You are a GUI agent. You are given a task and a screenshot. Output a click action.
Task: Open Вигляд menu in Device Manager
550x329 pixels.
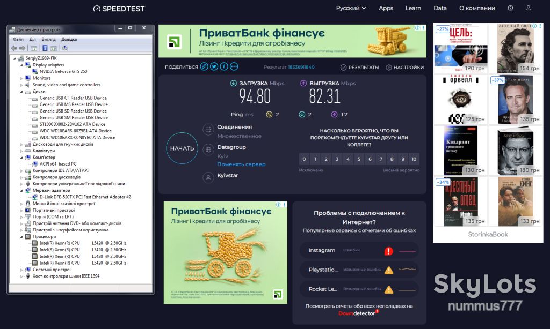[x=48, y=39]
